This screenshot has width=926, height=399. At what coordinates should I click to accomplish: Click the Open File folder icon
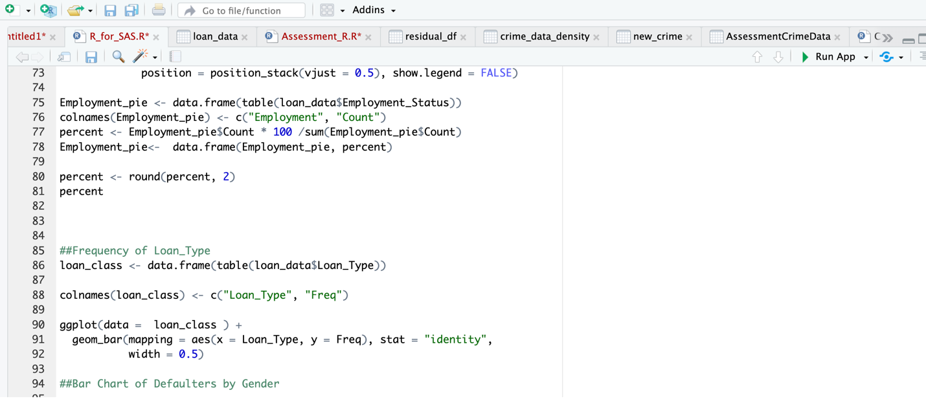coord(74,10)
